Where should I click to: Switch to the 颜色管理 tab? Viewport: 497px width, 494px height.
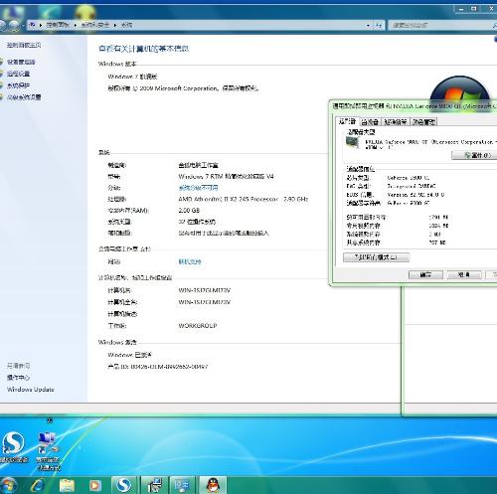[423, 122]
